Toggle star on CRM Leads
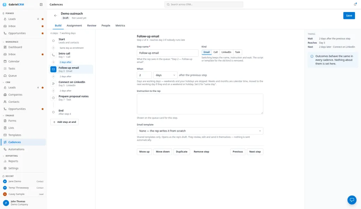Image resolution: width=361 pixels, height=209 pixels. [x=43, y=88]
